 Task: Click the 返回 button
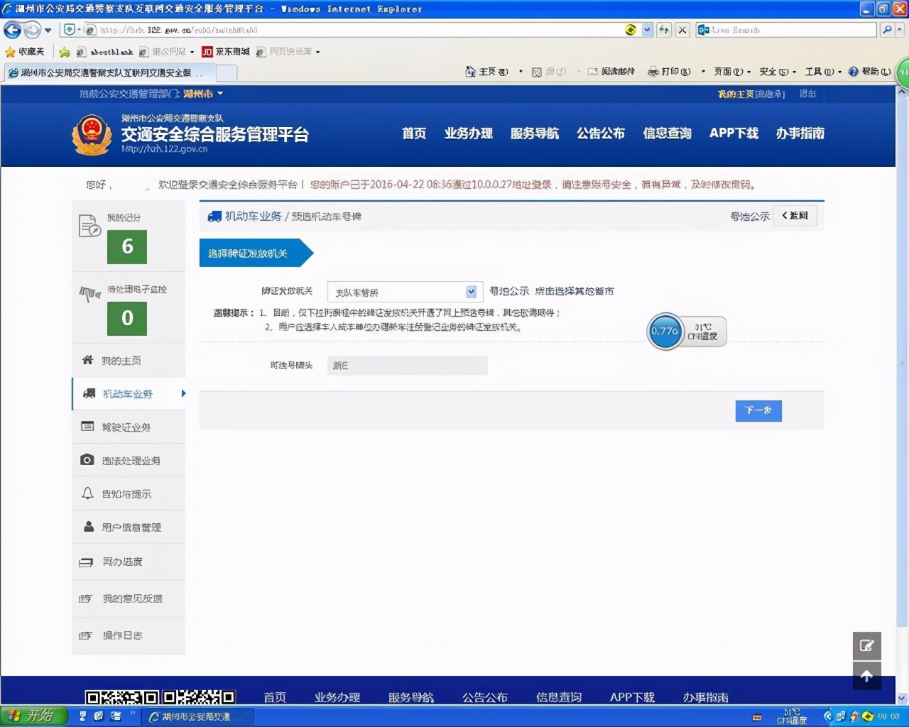(x=795, y=216)
